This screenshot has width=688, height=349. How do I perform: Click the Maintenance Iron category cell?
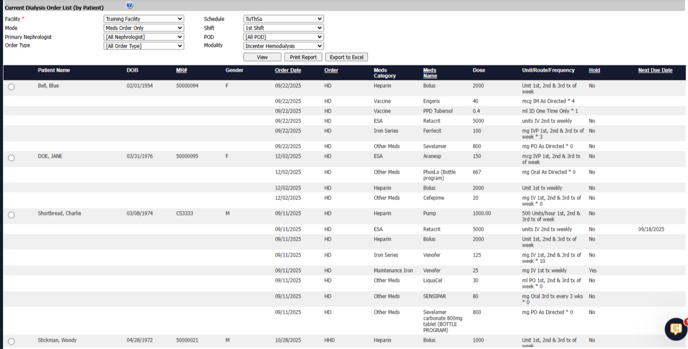[393, 271]
